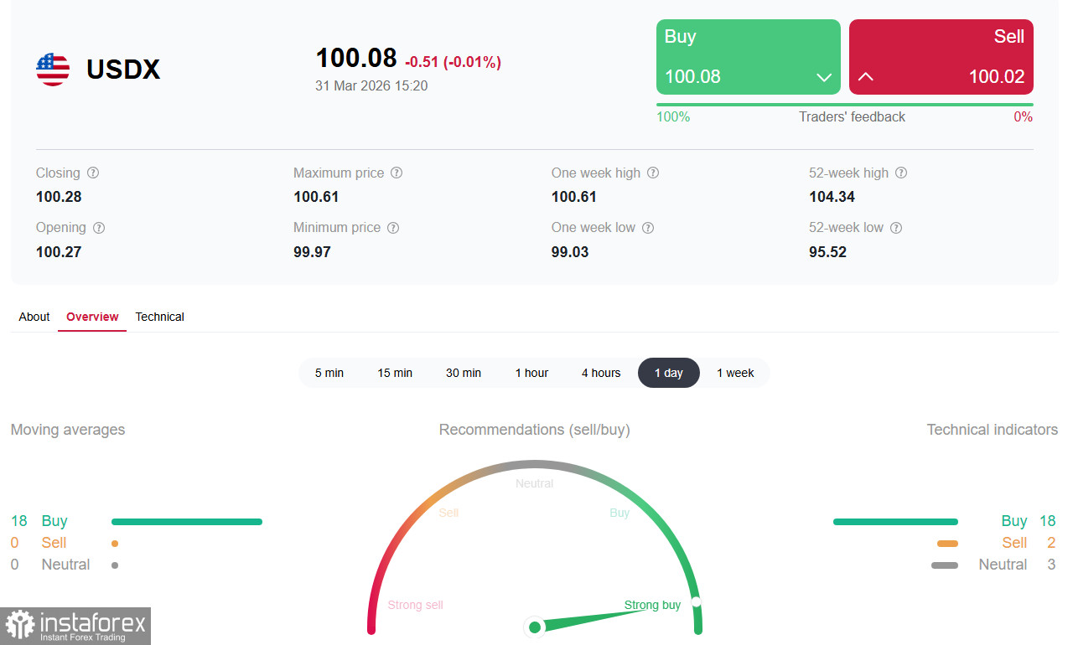1073x645 pixels.
Task: Click the price change -0.51 (-0.01%)
Action: point(453,62)
